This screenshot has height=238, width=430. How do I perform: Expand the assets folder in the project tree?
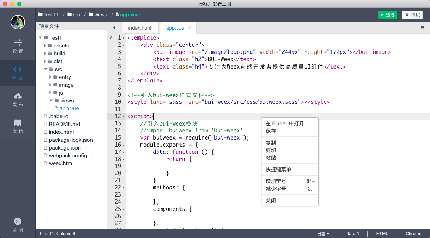(44, 45)
